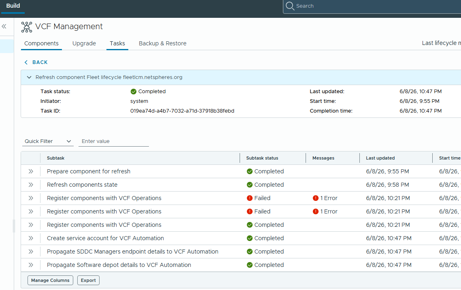Click the Enter value filter field
461x290 pixels.
113,141
